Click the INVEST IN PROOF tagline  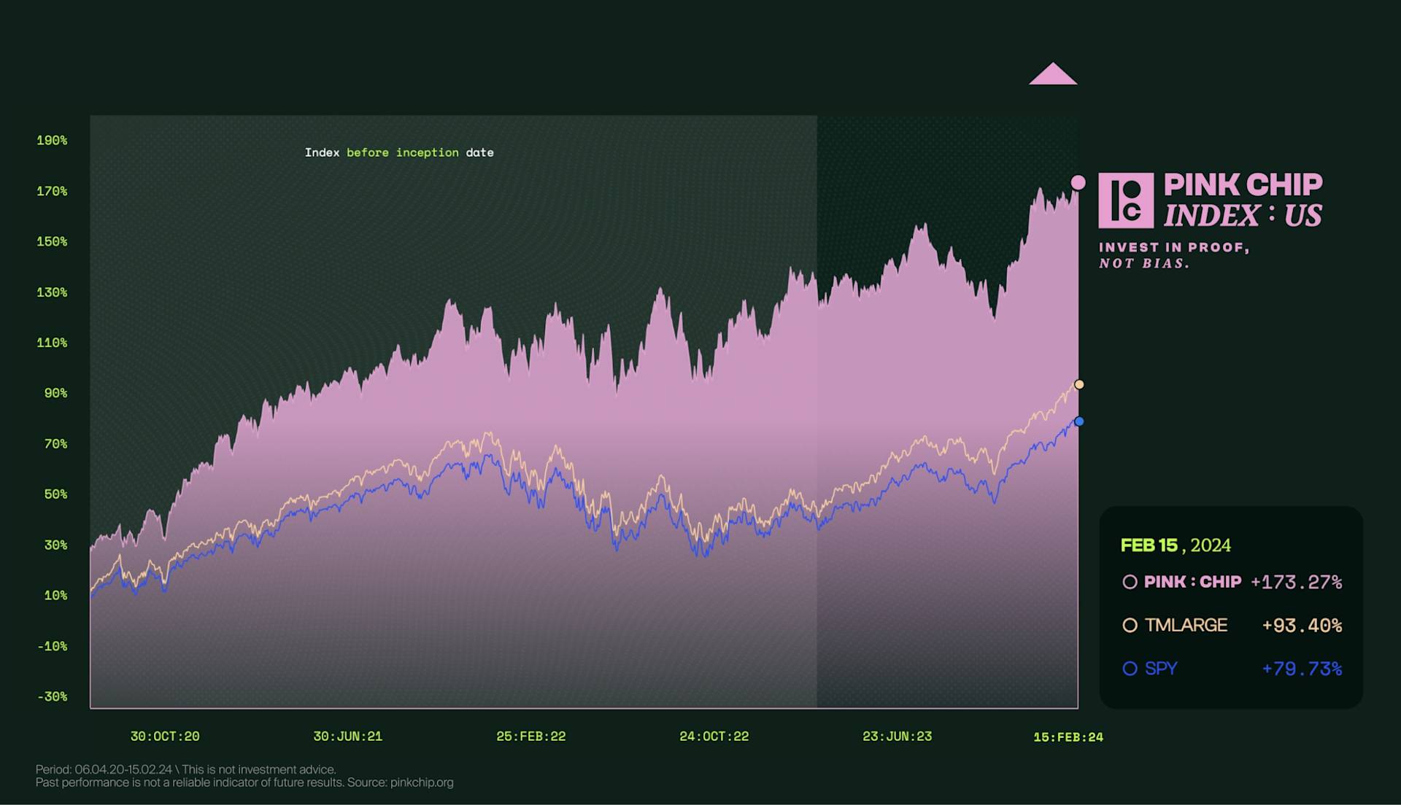click(1174, 254)
